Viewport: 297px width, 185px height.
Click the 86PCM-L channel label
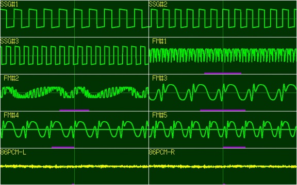[x=13, y=152]
